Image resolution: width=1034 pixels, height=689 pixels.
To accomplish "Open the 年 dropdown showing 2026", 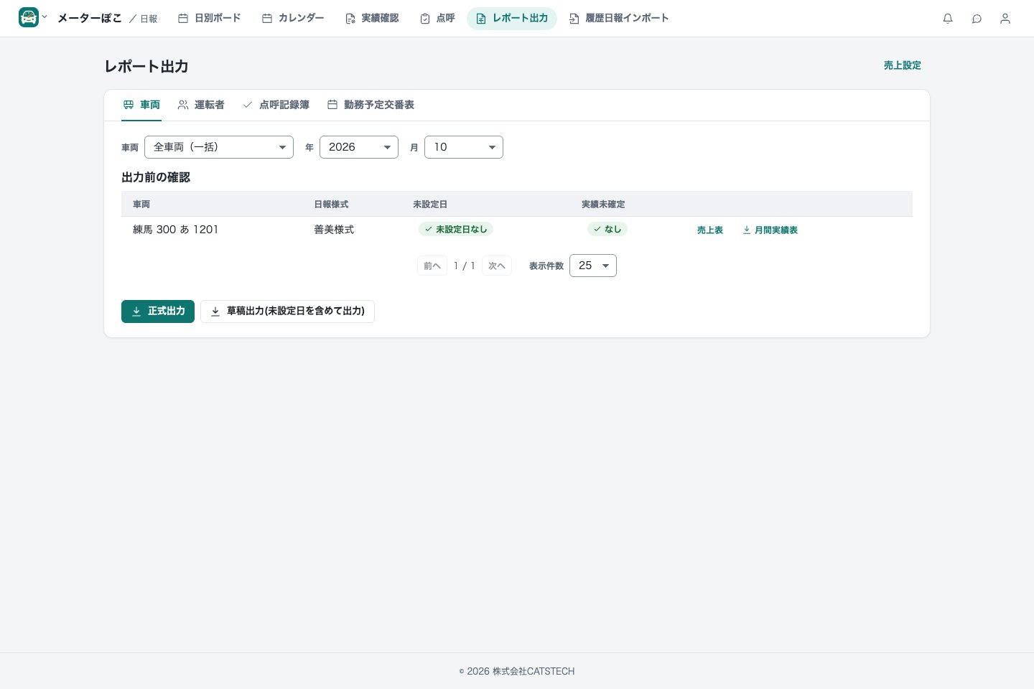I will (359, 147).
